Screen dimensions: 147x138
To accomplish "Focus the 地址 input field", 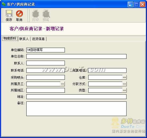I will pos(76,97).
